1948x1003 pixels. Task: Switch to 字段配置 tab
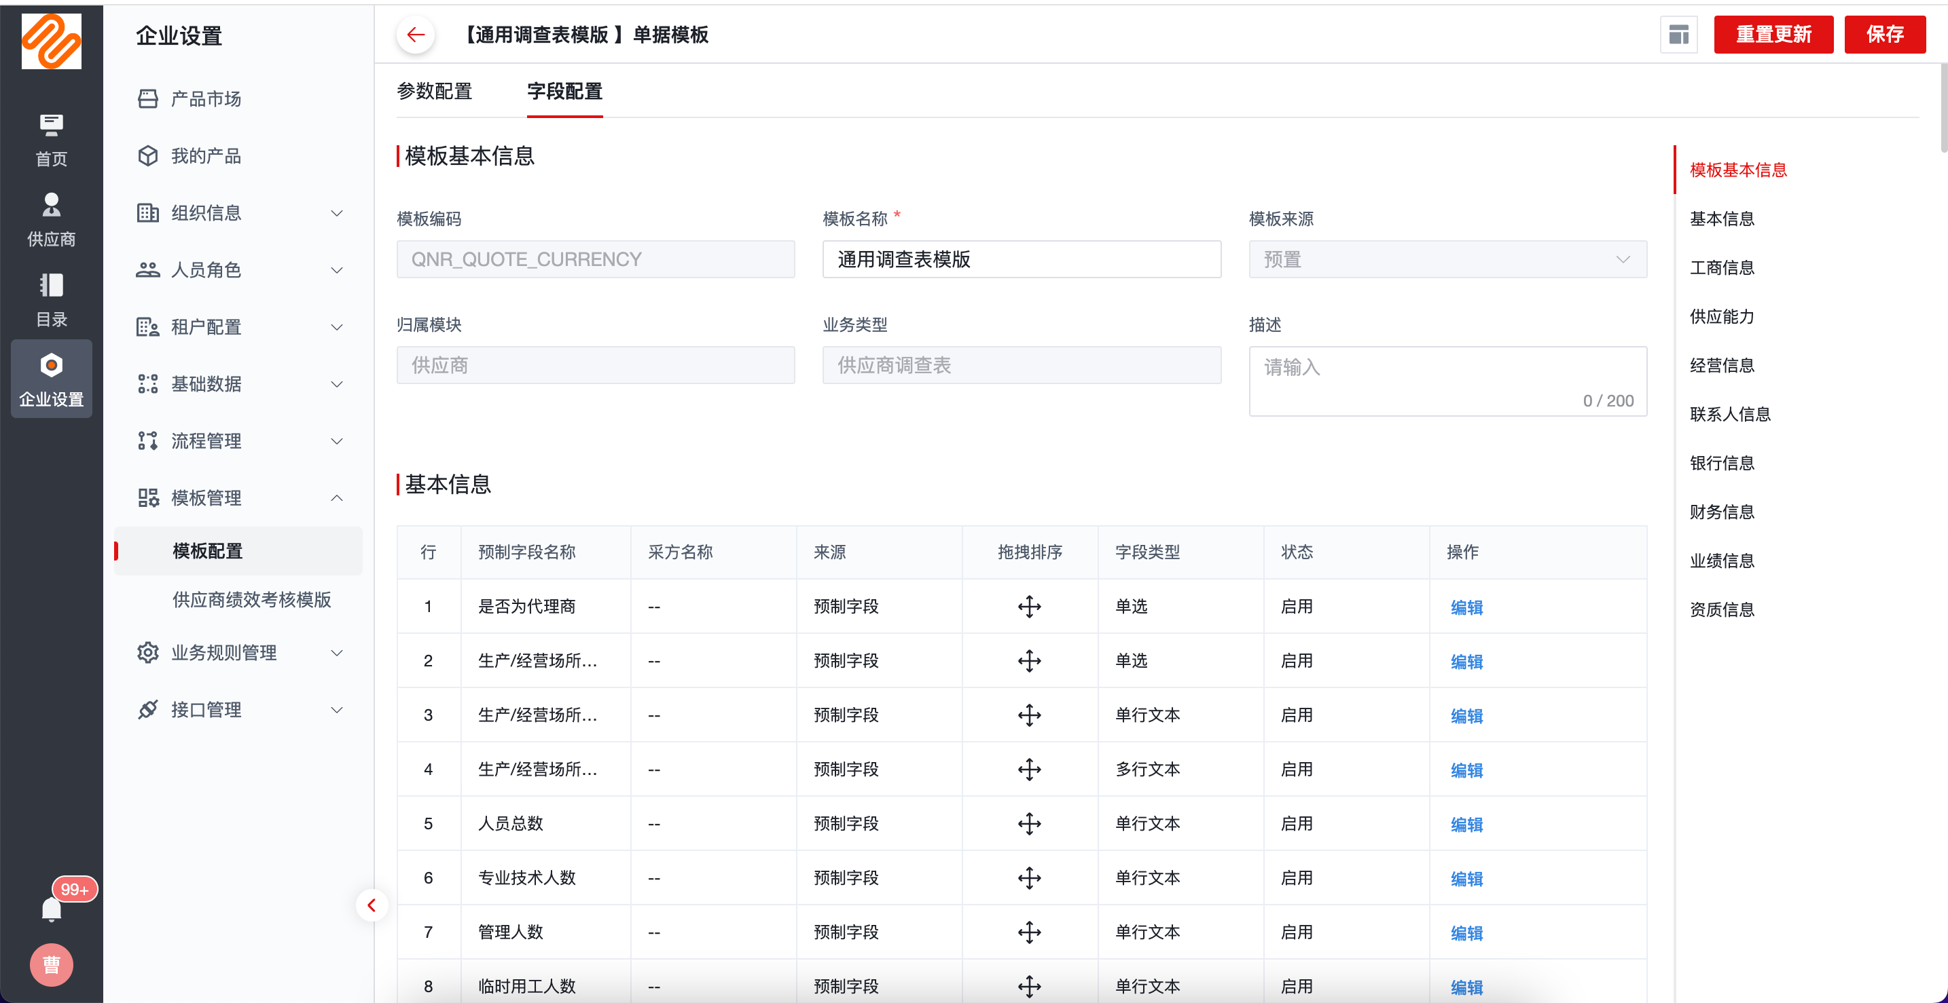click(x=565, y=92)
